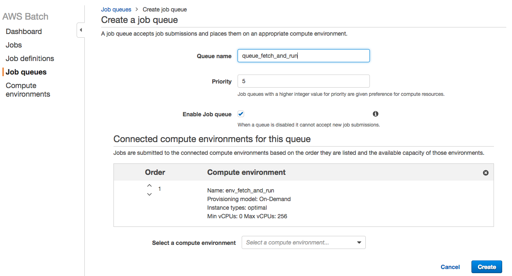The width and height of the screenshot is (512, 276).
Task: Move compute environment order up
Action: 150,186
